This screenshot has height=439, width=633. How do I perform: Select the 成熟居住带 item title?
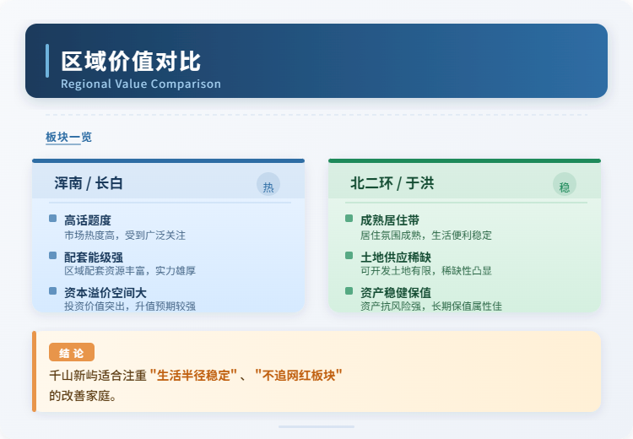click(x=390, y=220)
